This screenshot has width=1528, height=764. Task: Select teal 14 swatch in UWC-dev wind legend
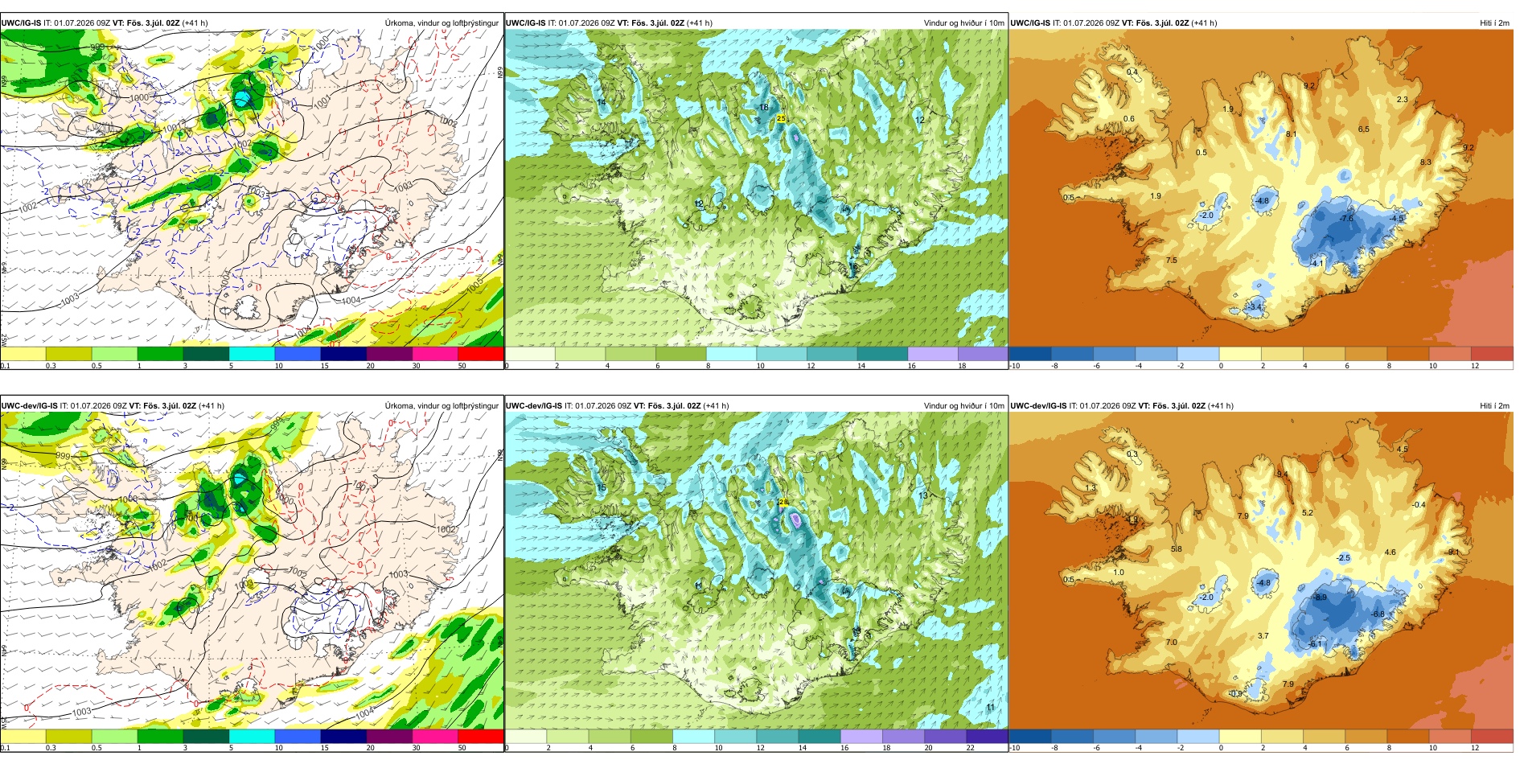[x=819, y=736]
